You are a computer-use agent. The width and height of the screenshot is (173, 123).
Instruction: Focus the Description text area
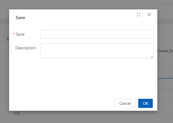(x=97, y=51)
